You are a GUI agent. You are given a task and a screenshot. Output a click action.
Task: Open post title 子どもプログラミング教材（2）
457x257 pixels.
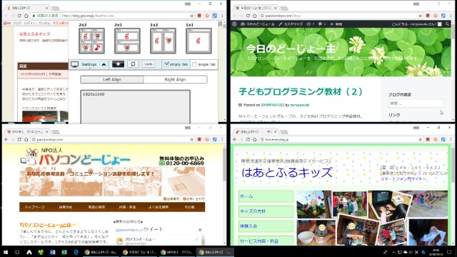pyautogui.click(x=301, y=92)
